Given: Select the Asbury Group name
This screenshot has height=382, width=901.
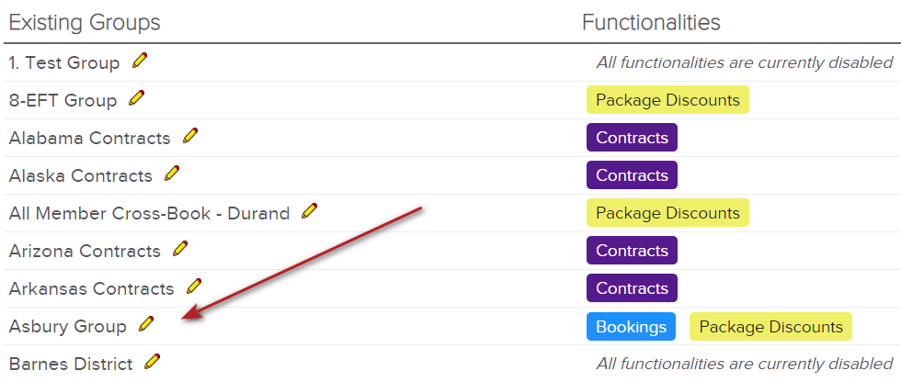Looking at the screenshot, I should [68, 326].
